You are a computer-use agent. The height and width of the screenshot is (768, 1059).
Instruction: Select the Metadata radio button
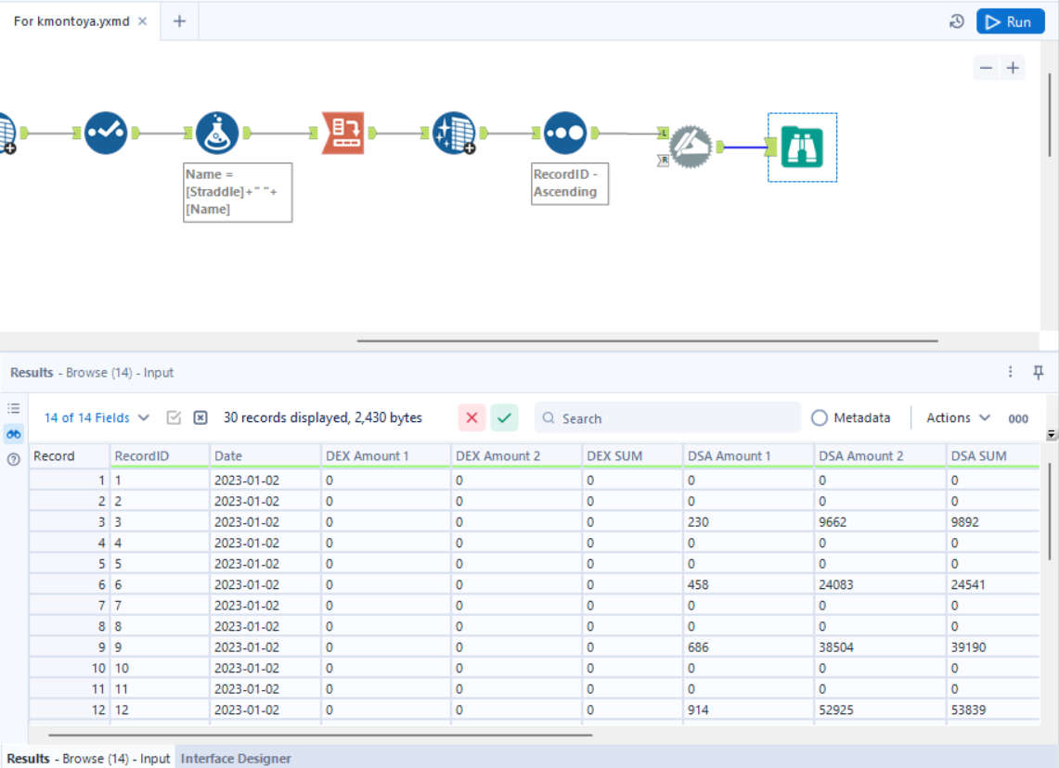820,417
